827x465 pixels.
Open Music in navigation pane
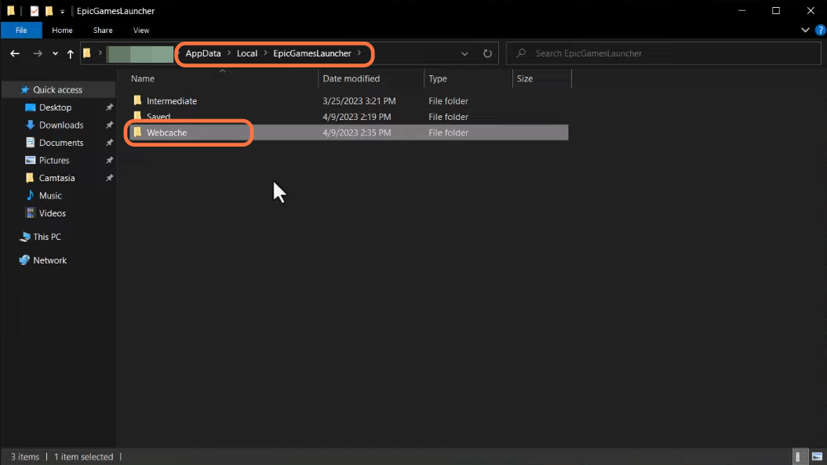coord(50,195)
